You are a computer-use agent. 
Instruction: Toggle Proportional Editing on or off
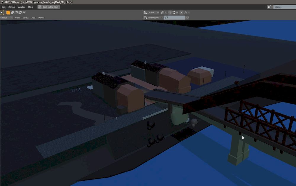[181, 12]
